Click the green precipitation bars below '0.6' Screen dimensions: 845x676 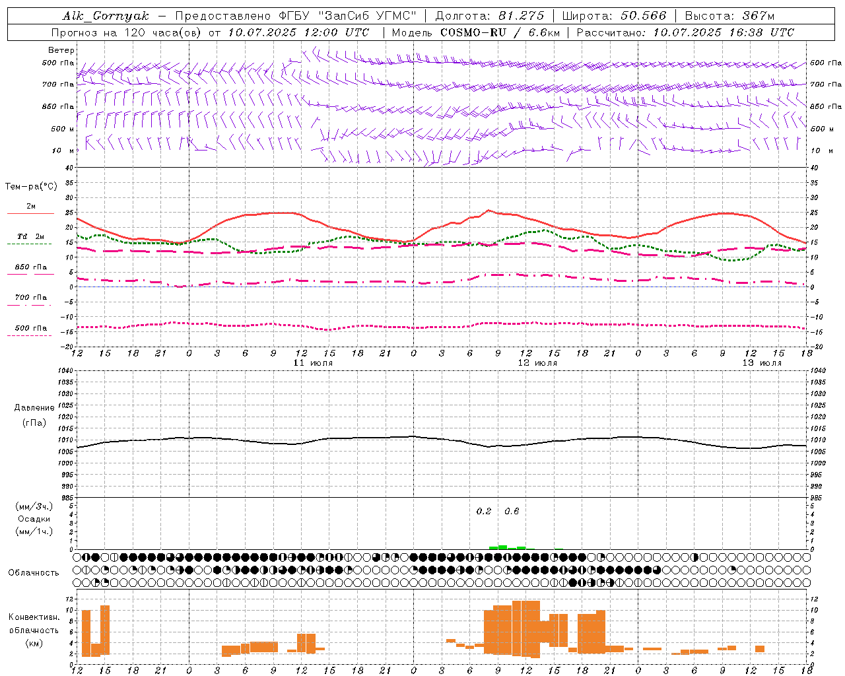pos(508,547)
